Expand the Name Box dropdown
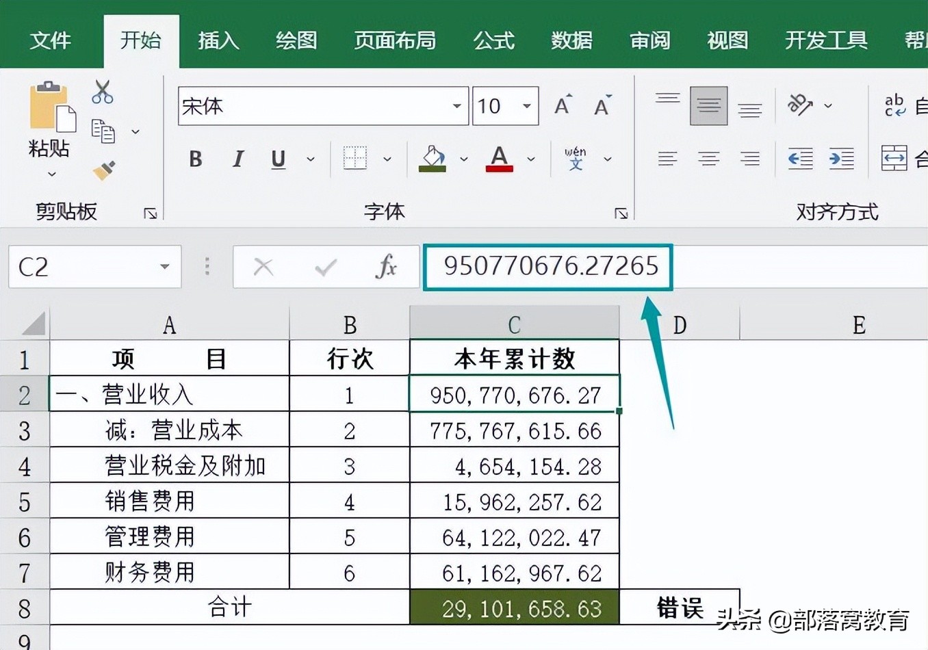The height and width of the screenshot is (650, 928). pyautogui.click(x=165, y=266)
